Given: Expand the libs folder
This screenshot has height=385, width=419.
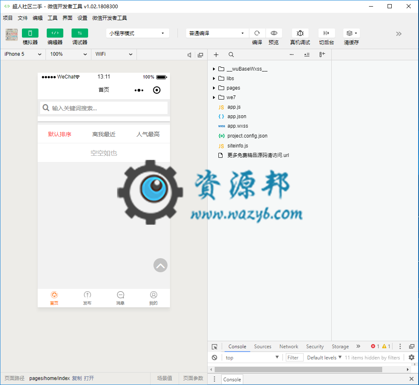Looking at the screenshot, I should pyautogui.click(x=214, y=78).
